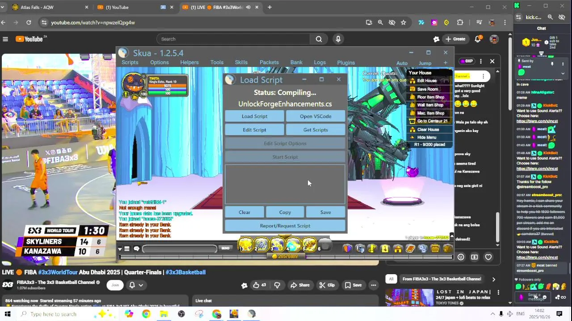The width and height of the screenshot is (572, 321).
Task: Click the heart shield icon in game bar
Action: (347, 249)
